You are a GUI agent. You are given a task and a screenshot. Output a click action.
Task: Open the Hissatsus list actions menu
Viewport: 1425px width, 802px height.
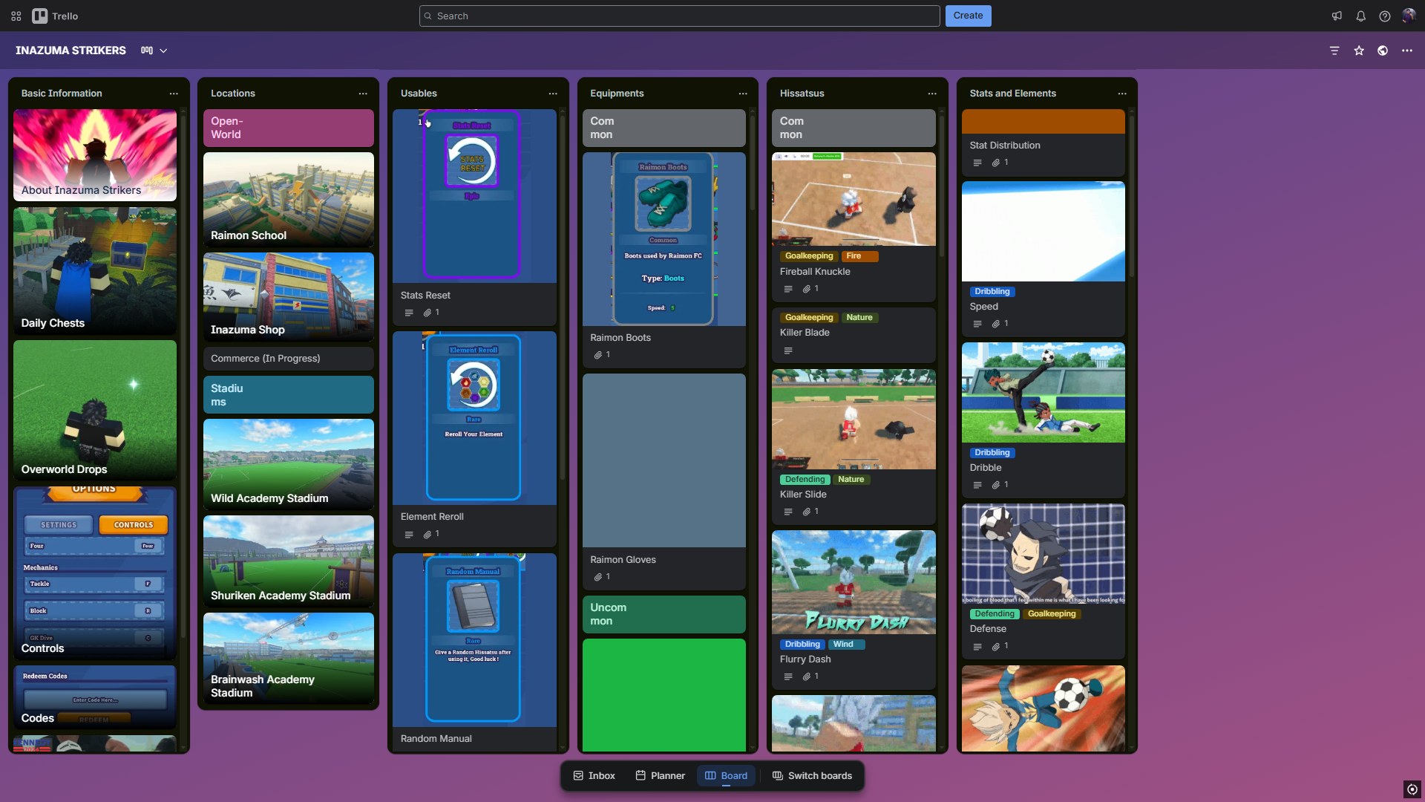tap(932, 94)
